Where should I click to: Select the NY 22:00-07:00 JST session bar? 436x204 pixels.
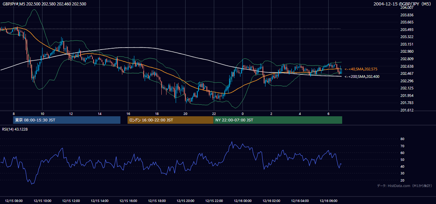[278, 120]
